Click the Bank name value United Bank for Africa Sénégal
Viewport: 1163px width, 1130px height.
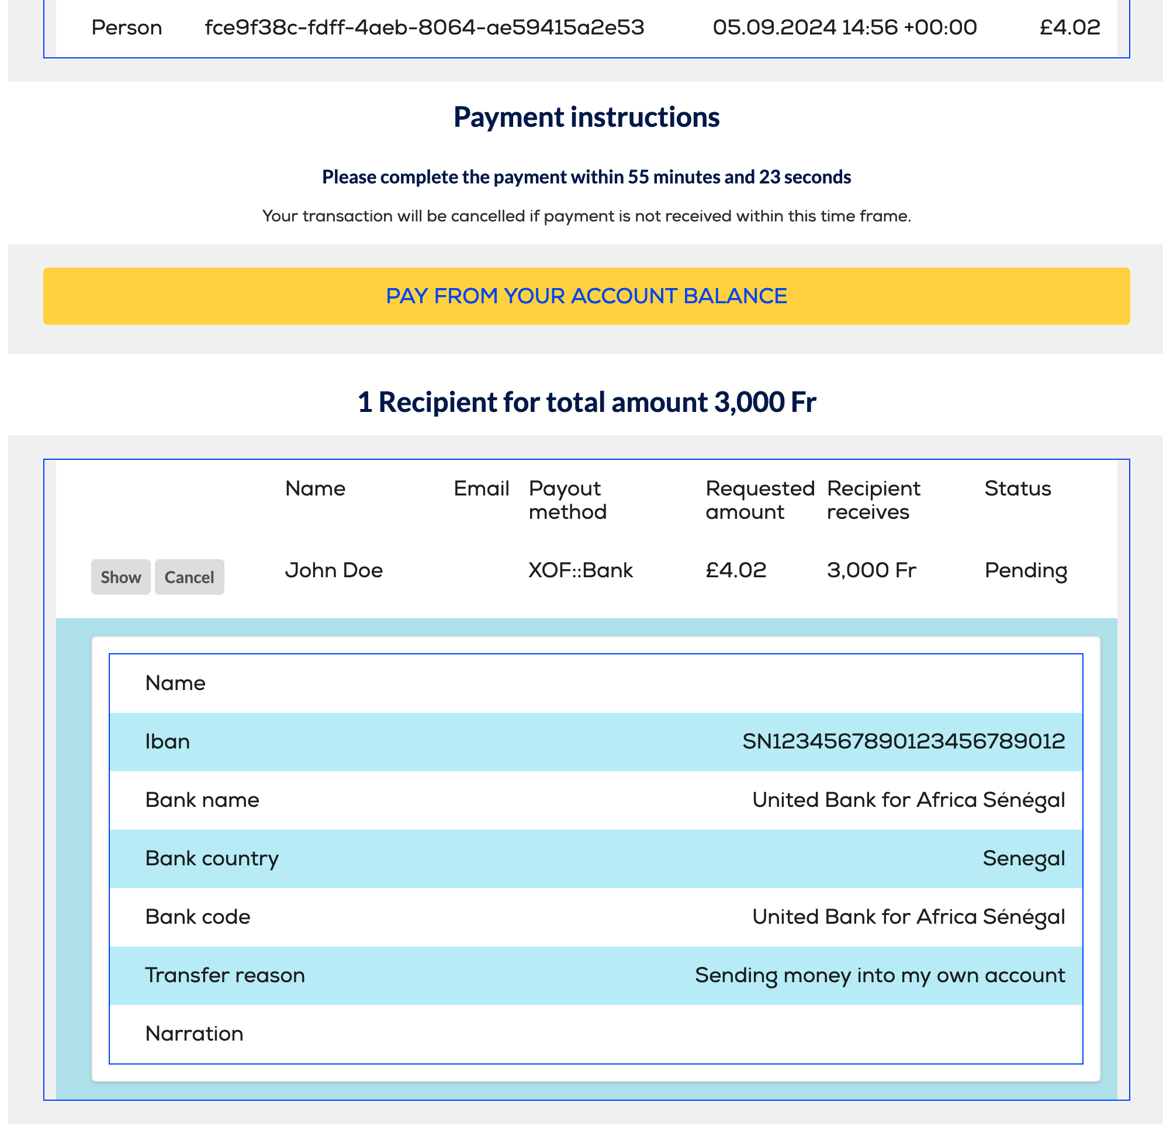(x=908, y=800)
